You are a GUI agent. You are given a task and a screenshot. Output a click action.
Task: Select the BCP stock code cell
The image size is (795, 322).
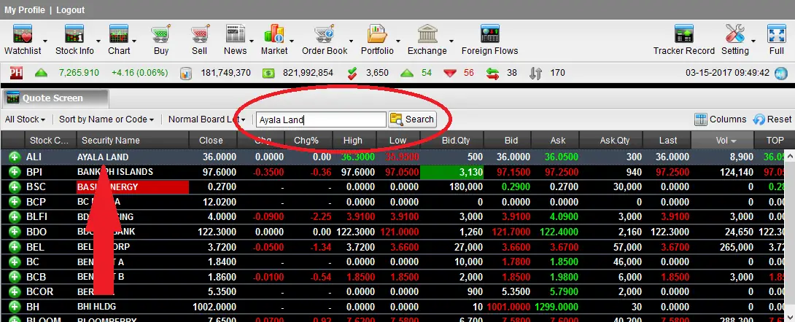click(36, 202)
